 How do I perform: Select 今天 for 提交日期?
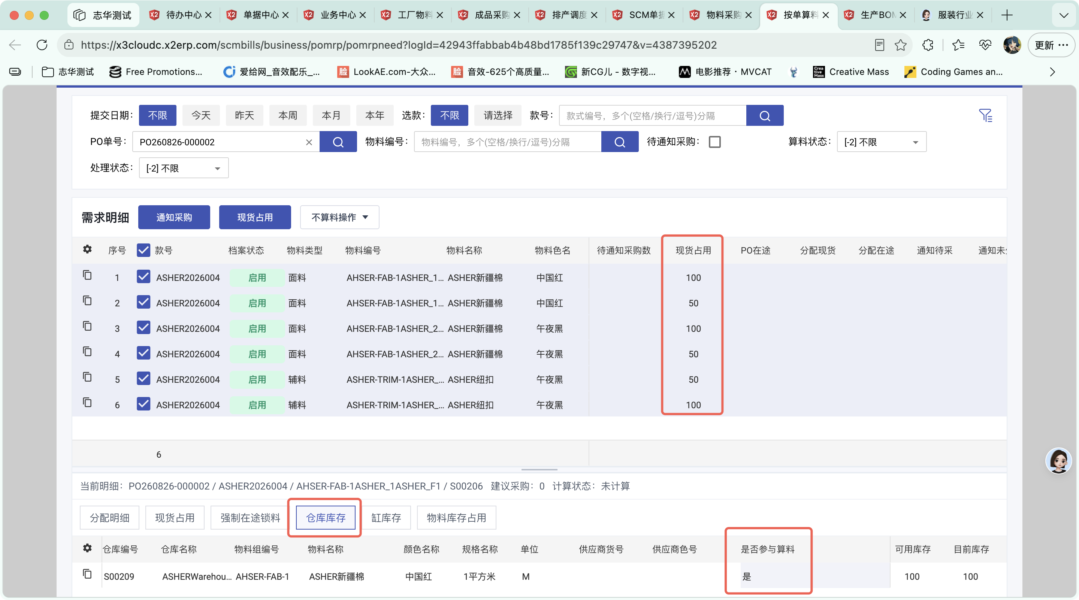click(201, 116)
